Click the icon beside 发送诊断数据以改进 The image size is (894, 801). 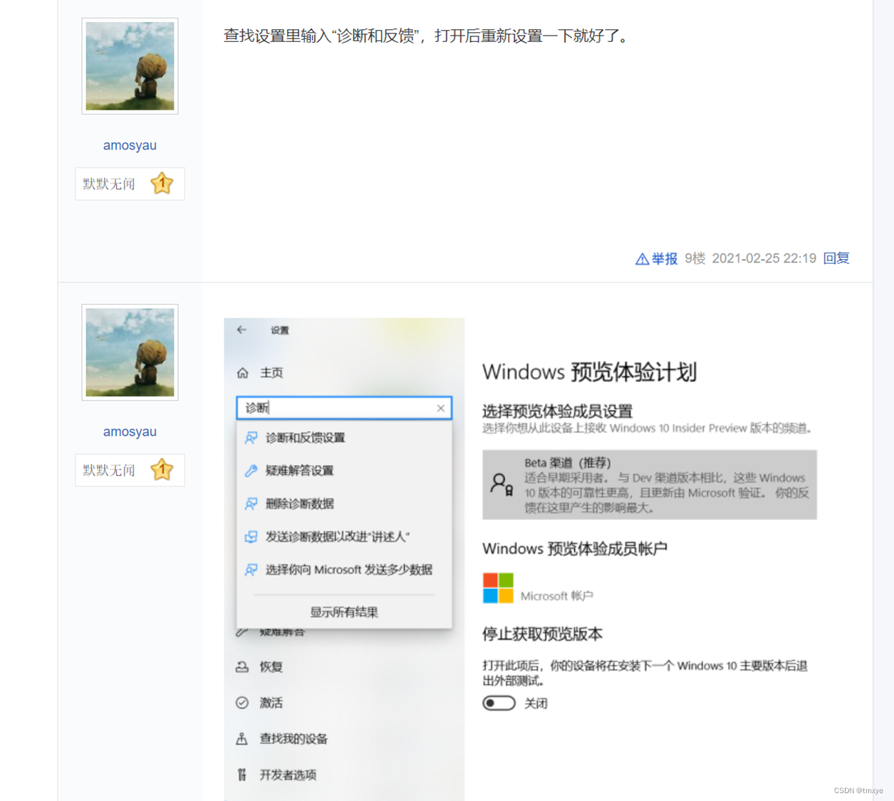[x=251, y=537]
